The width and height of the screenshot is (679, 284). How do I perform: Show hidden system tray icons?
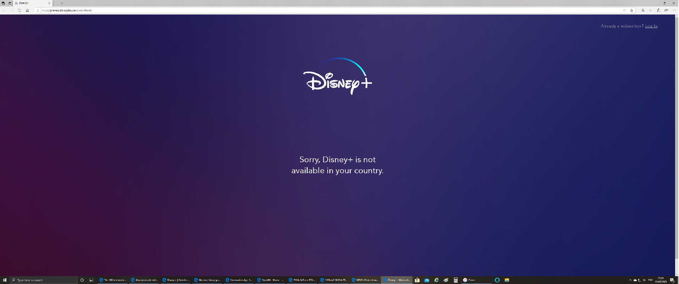click(x=630, y=280)
